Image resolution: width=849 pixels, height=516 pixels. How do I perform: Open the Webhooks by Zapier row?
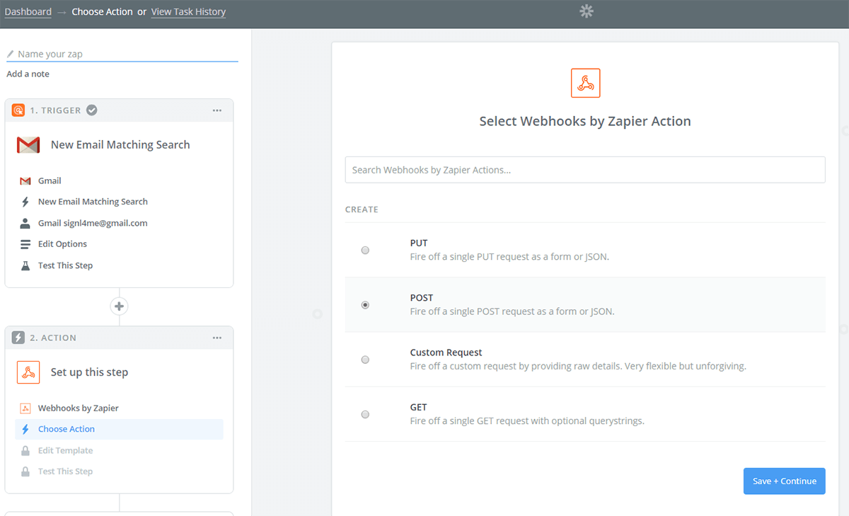pos(119,408)
